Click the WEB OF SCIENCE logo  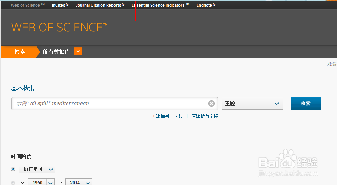pyautogui.click(x=59, y=28)
